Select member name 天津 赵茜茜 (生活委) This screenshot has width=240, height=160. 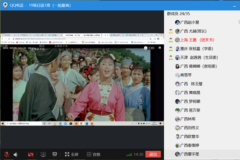[199, 58]
